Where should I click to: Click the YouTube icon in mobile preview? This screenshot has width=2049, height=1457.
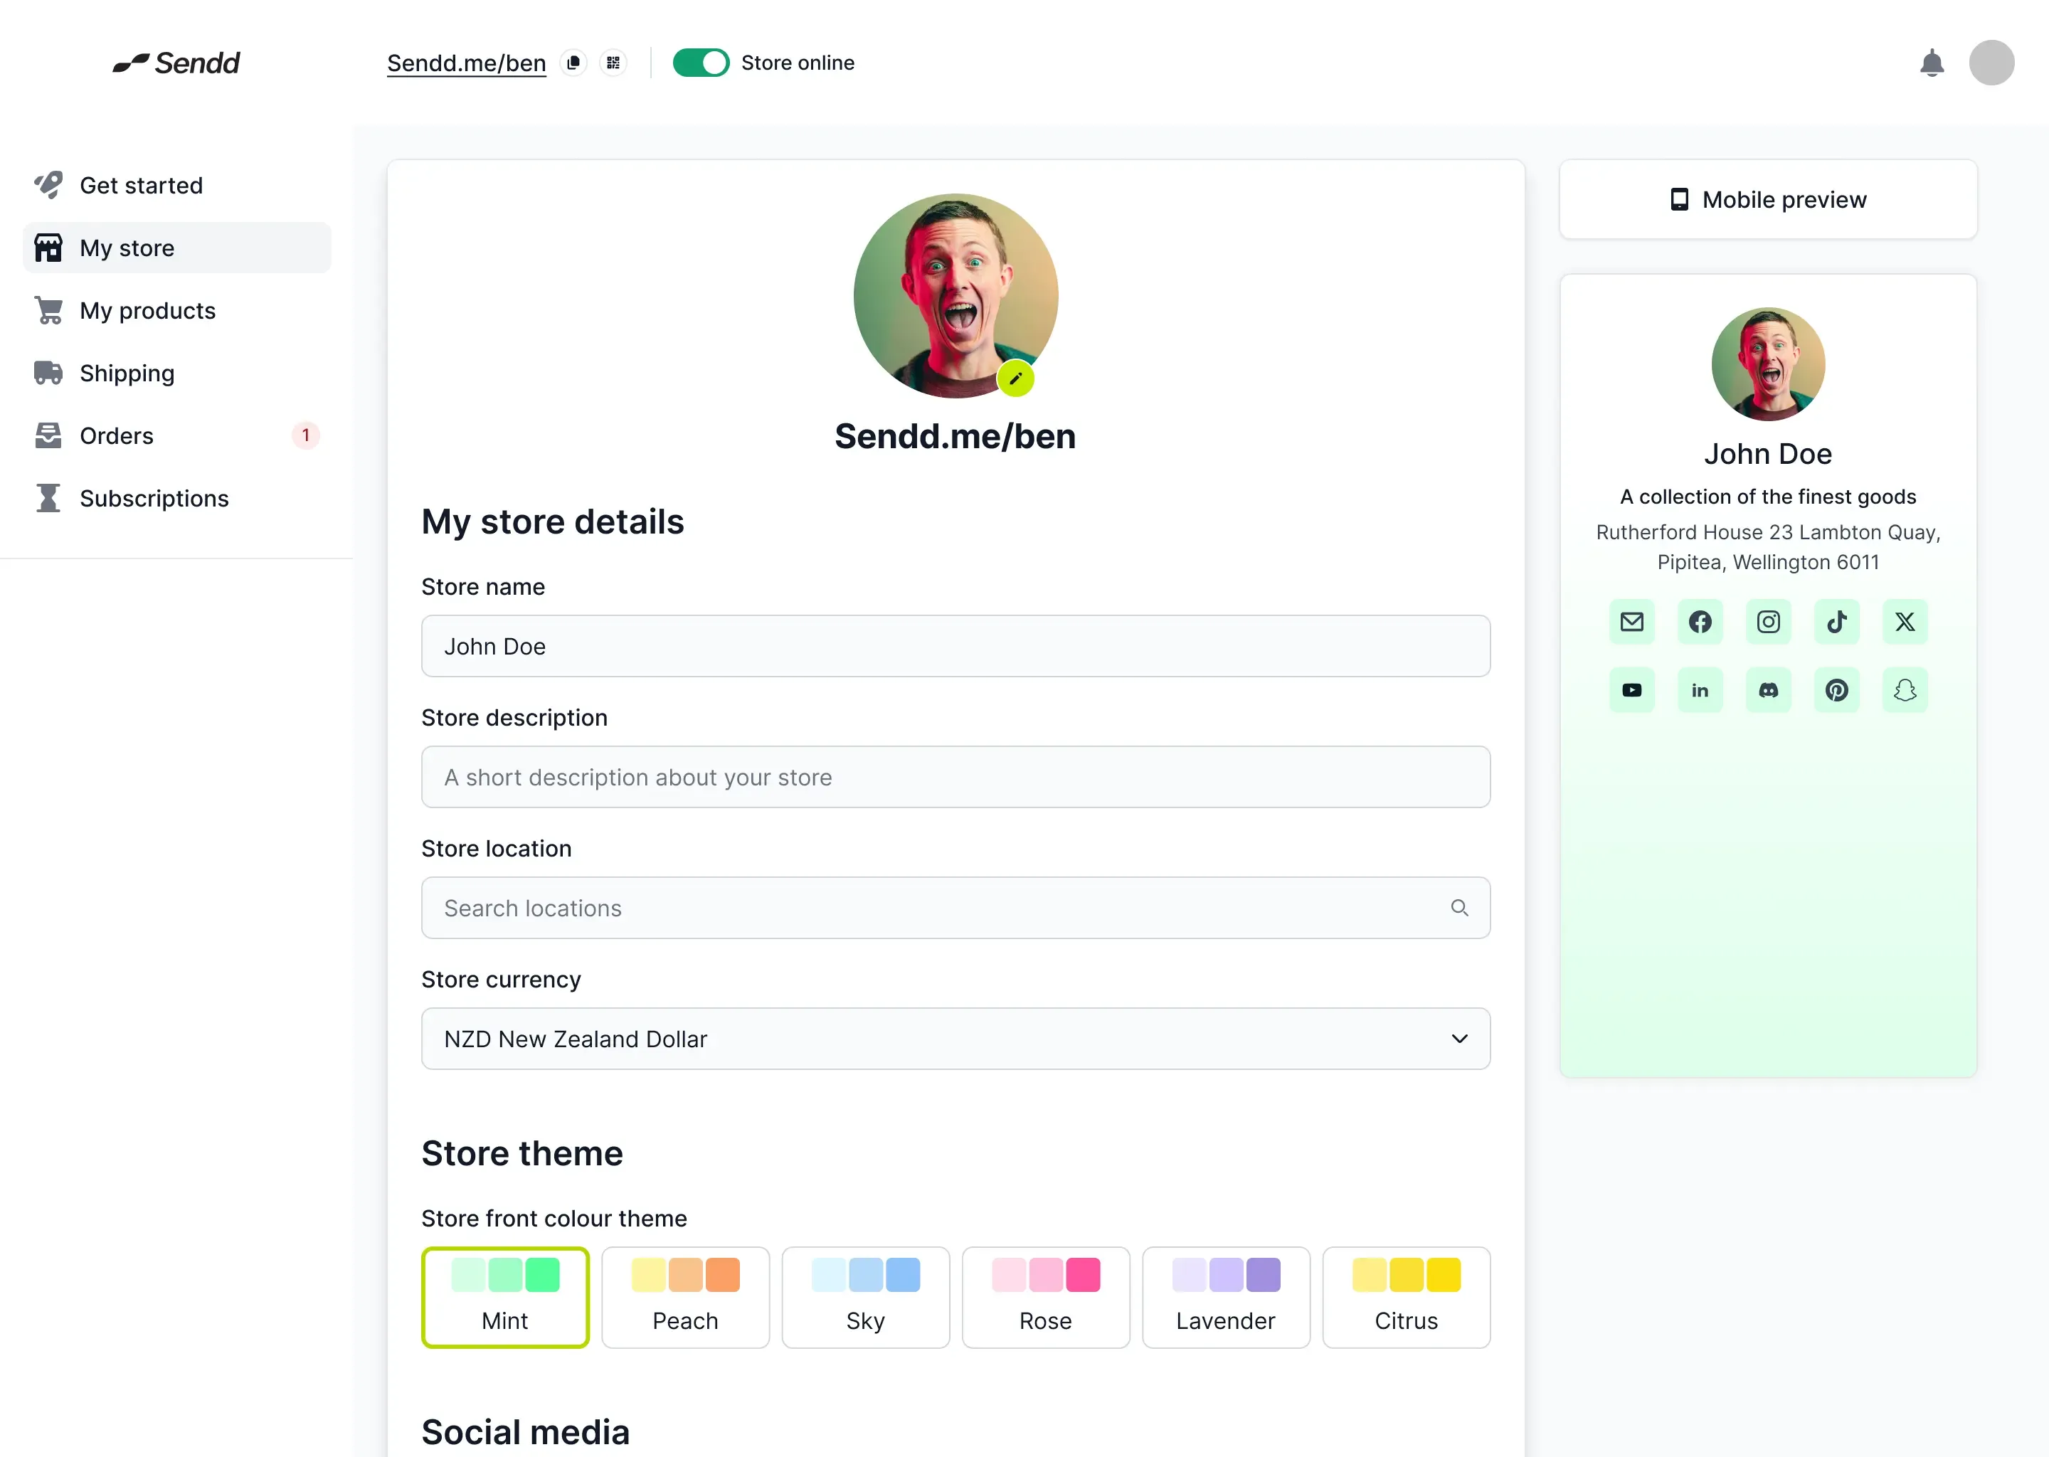coord(1632,690)
